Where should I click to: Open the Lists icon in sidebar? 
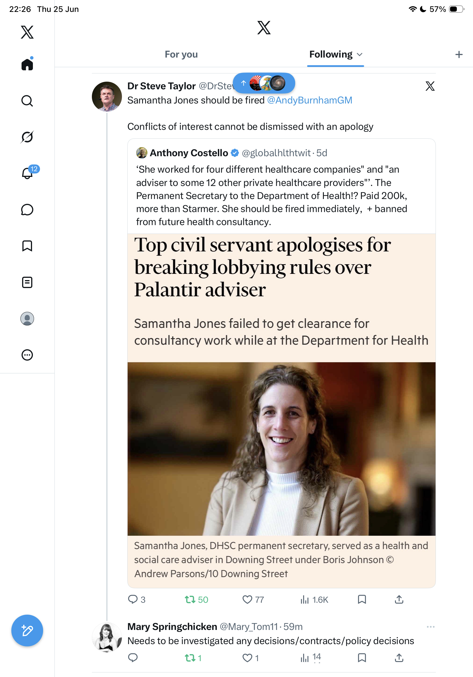[x=27, y=282]
